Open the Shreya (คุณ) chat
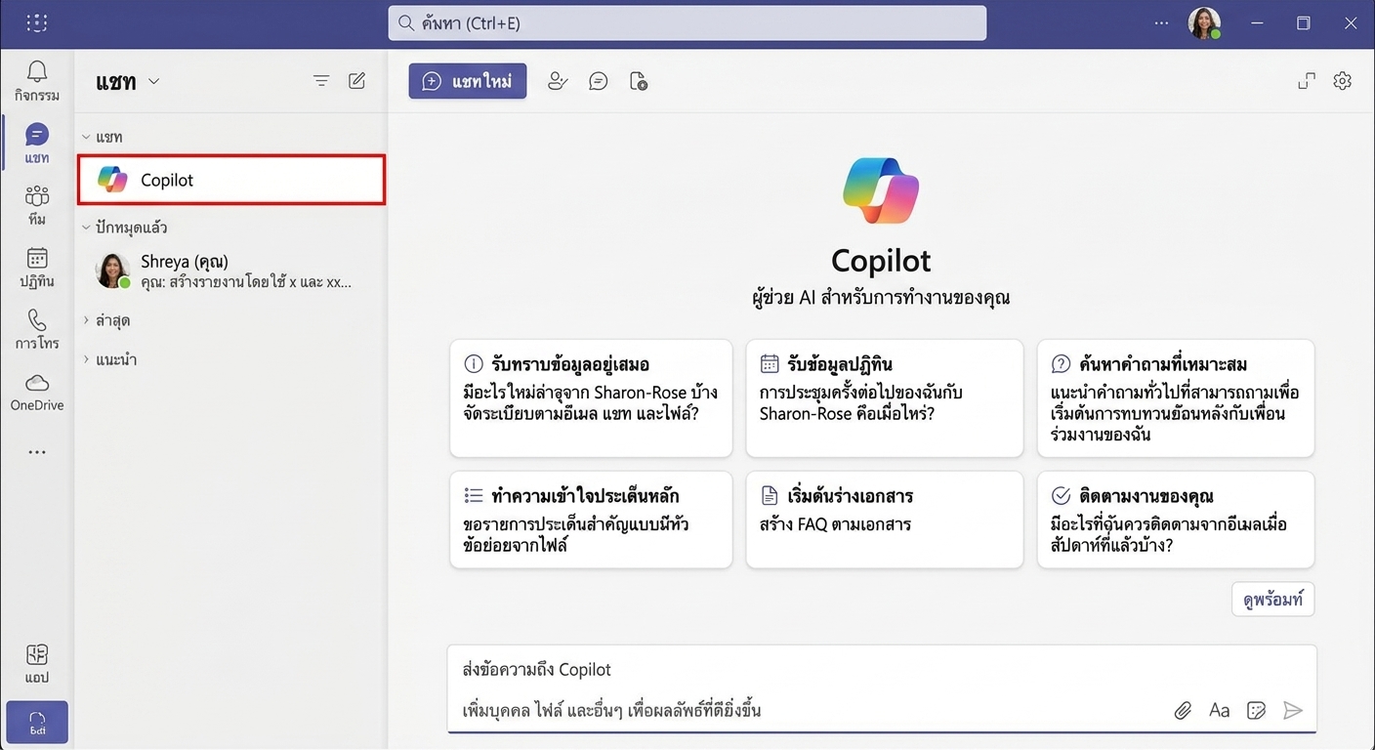 tap(231, 271)
